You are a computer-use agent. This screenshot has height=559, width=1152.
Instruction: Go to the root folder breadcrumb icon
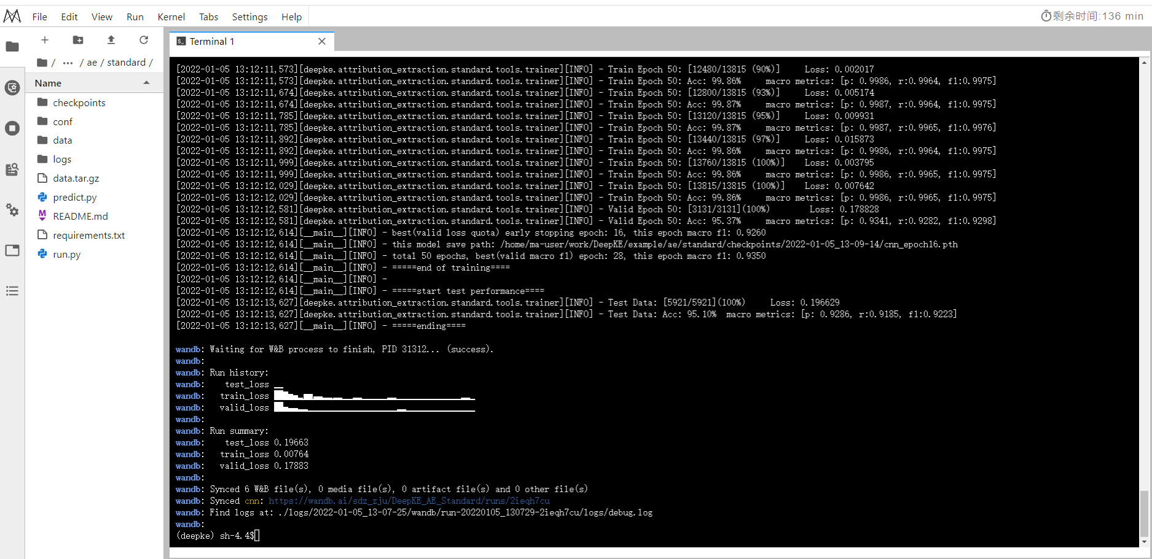point(42,63)
